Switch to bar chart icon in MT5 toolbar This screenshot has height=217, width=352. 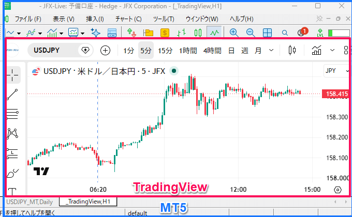coord(181,33)
